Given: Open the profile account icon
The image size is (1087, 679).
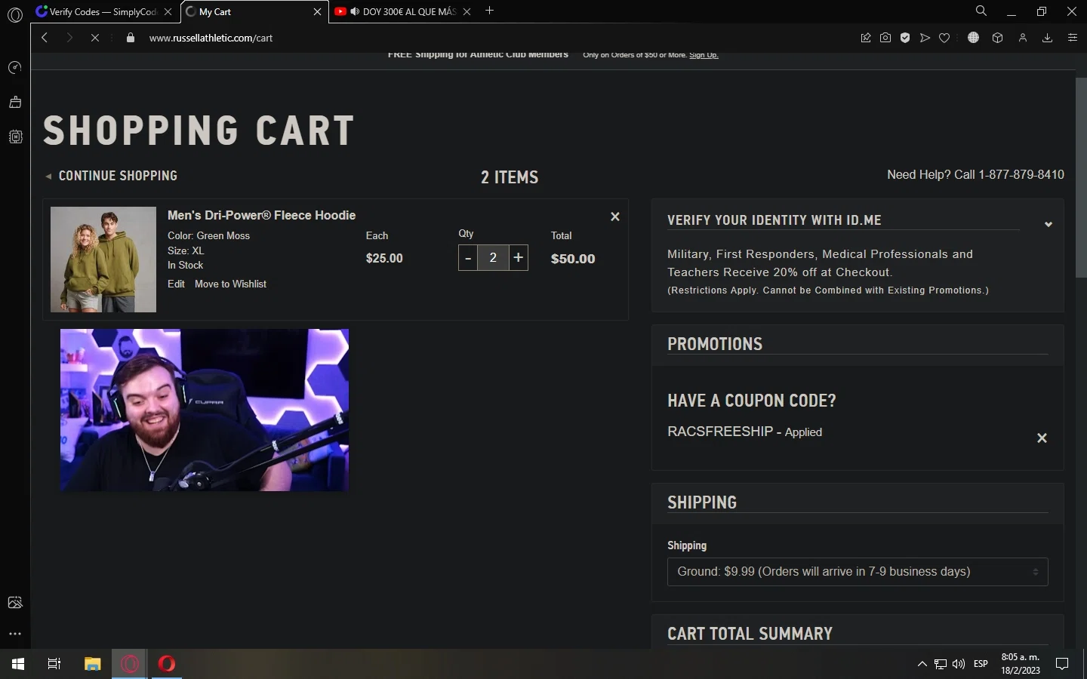Looking at the screenshot, I should coord(1023,38).
